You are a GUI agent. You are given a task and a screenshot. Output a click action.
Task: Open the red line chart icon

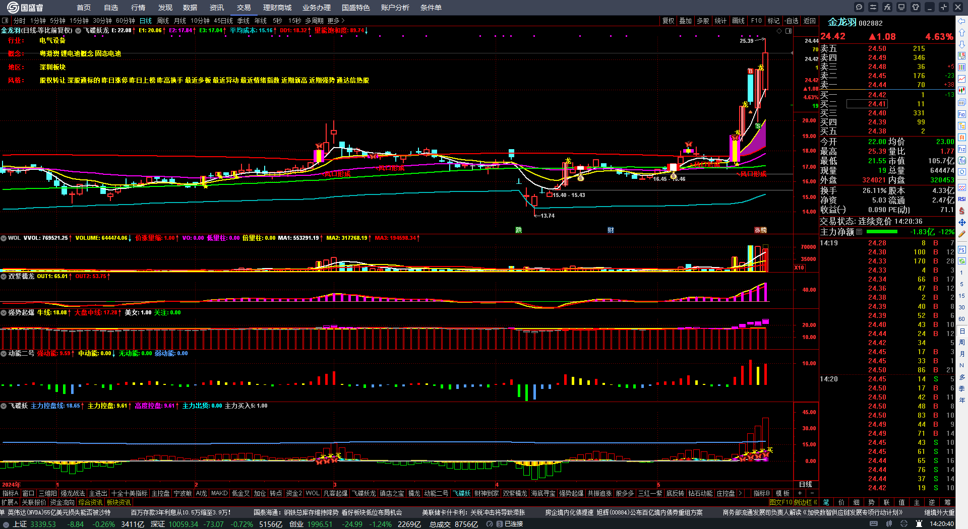point(962,79)
